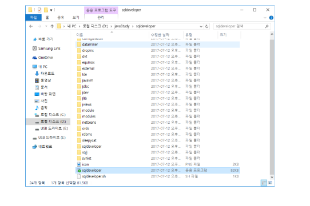310x206 pixels.
Task: Select the rdbms folder name
Action: [87, 134]
